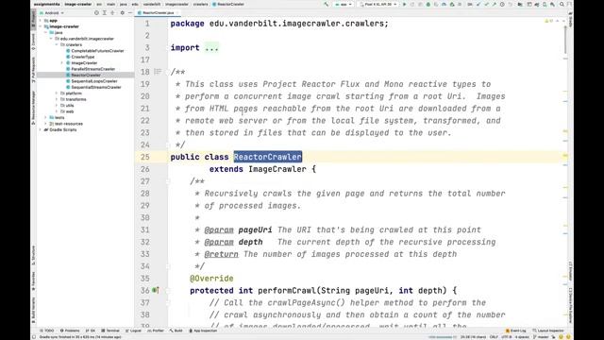The height and width of the screenshot is (340, 604).
Task: Click the @Override annotation on line 35
Action: tap(211, 279)
